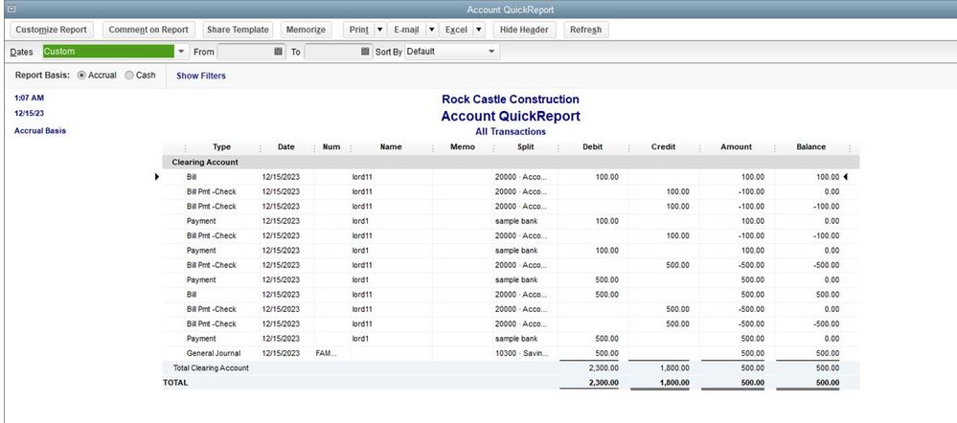This screenshot has width=957, height=423.
Task: Click the Balance column header
Action: click(810, 146)
